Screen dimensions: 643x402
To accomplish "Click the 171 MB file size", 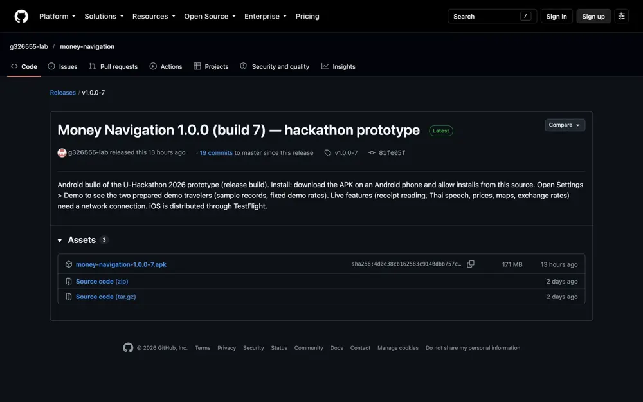I will tap(512, 264).
